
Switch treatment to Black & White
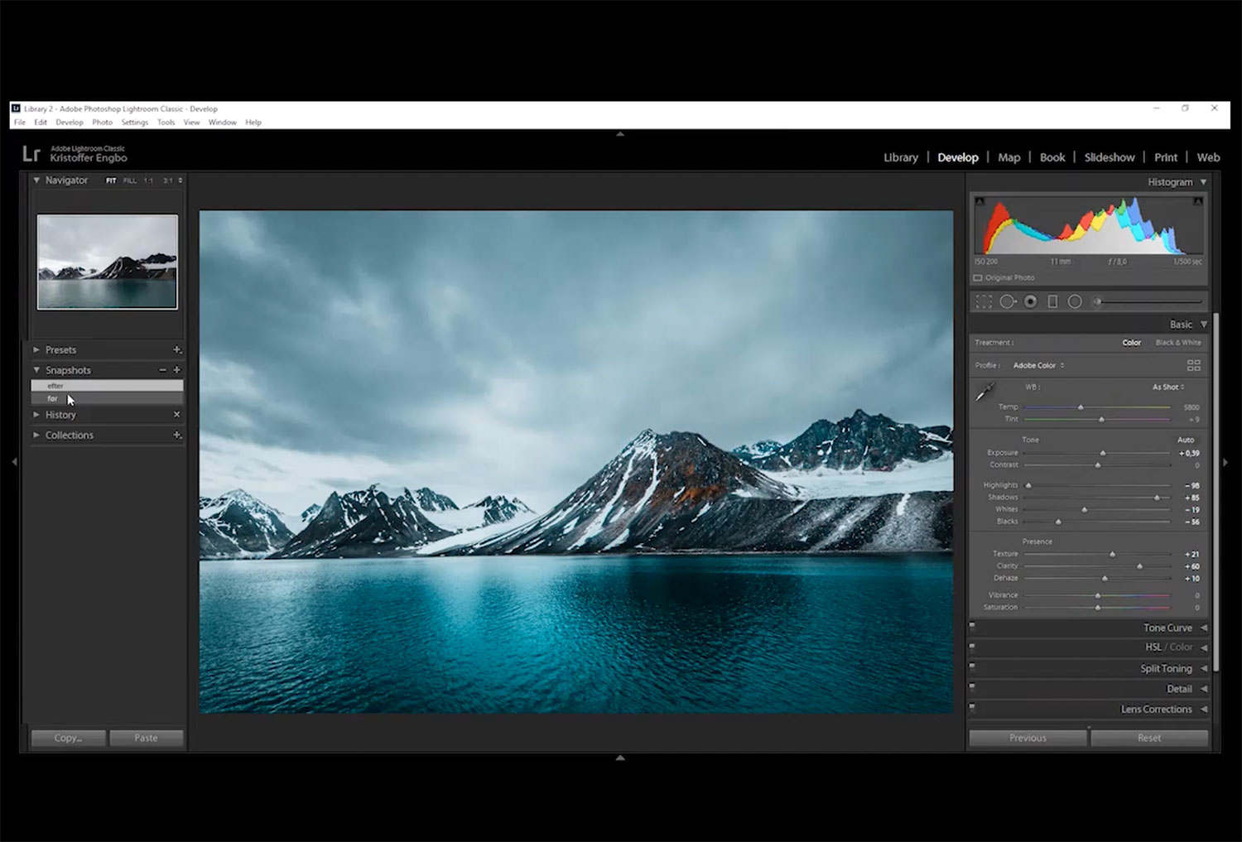(x=1177, y=343)
